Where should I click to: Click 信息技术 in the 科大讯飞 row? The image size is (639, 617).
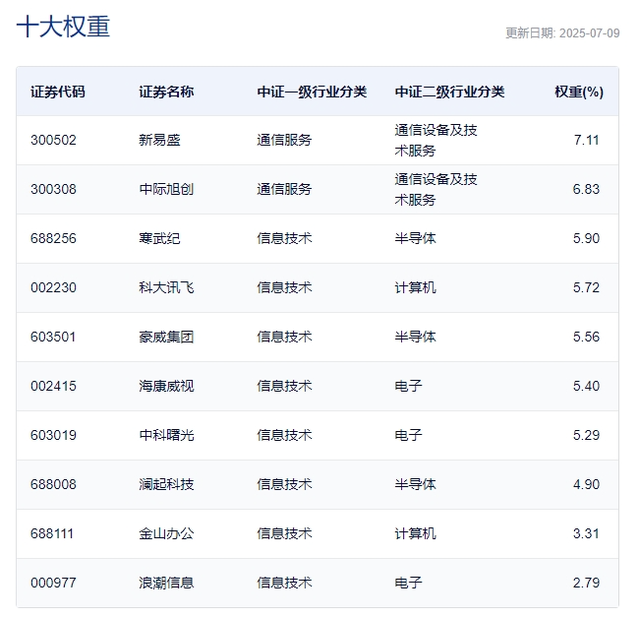pos(284,288)
